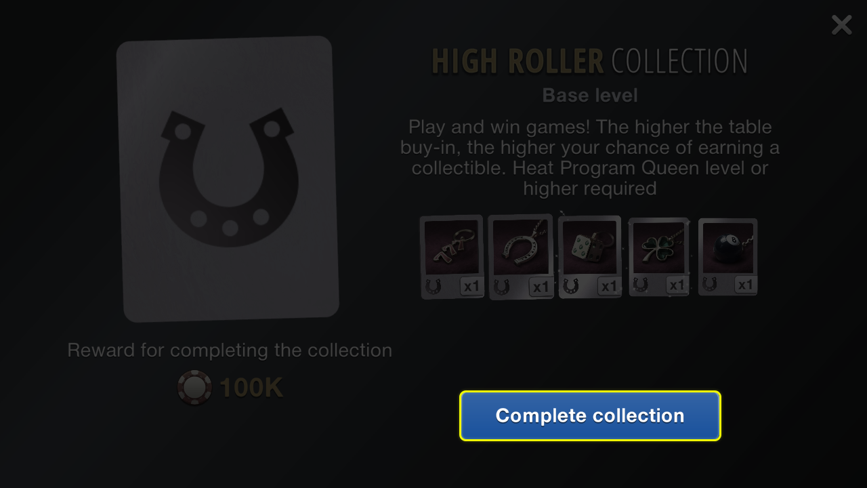Select the four-leaf clover collectible image
The image size is (867, 488).
658,248
